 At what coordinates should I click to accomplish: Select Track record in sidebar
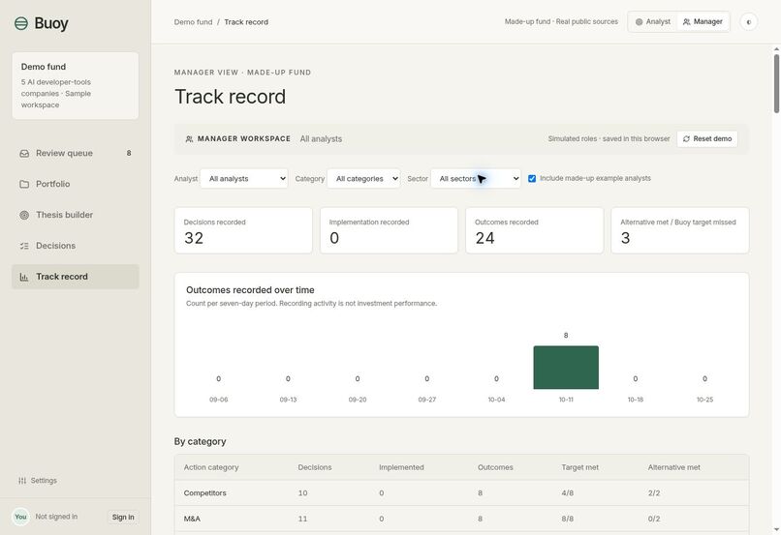click(76, 277)
